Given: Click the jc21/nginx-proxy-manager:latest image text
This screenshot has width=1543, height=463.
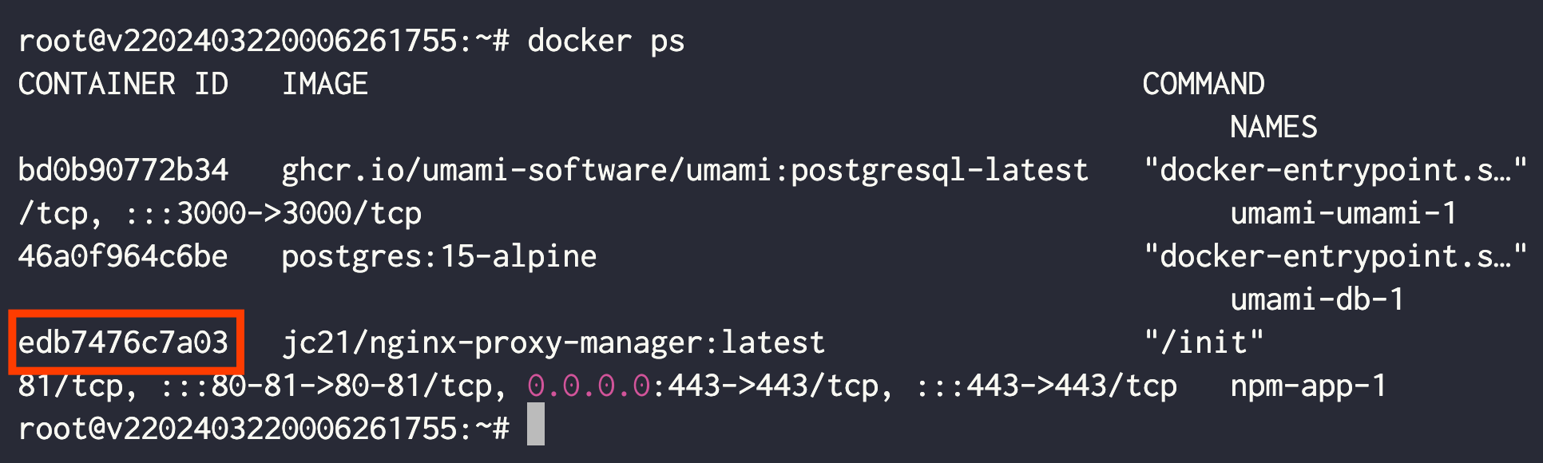Looking at the screenshot, I should [553, 344].
